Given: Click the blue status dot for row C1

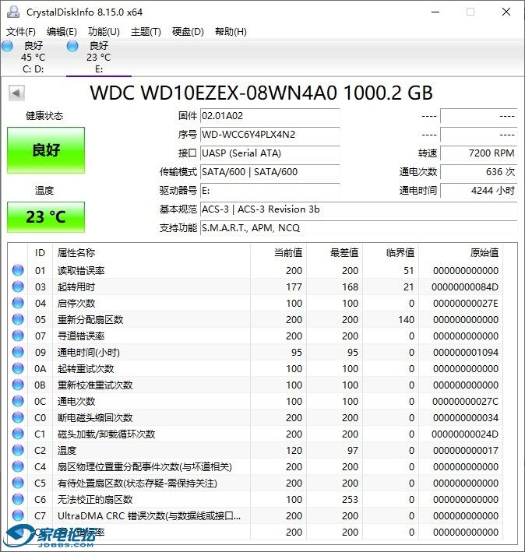Looking at the screenshot, I should pyautogui.click(x=18, y=434).
